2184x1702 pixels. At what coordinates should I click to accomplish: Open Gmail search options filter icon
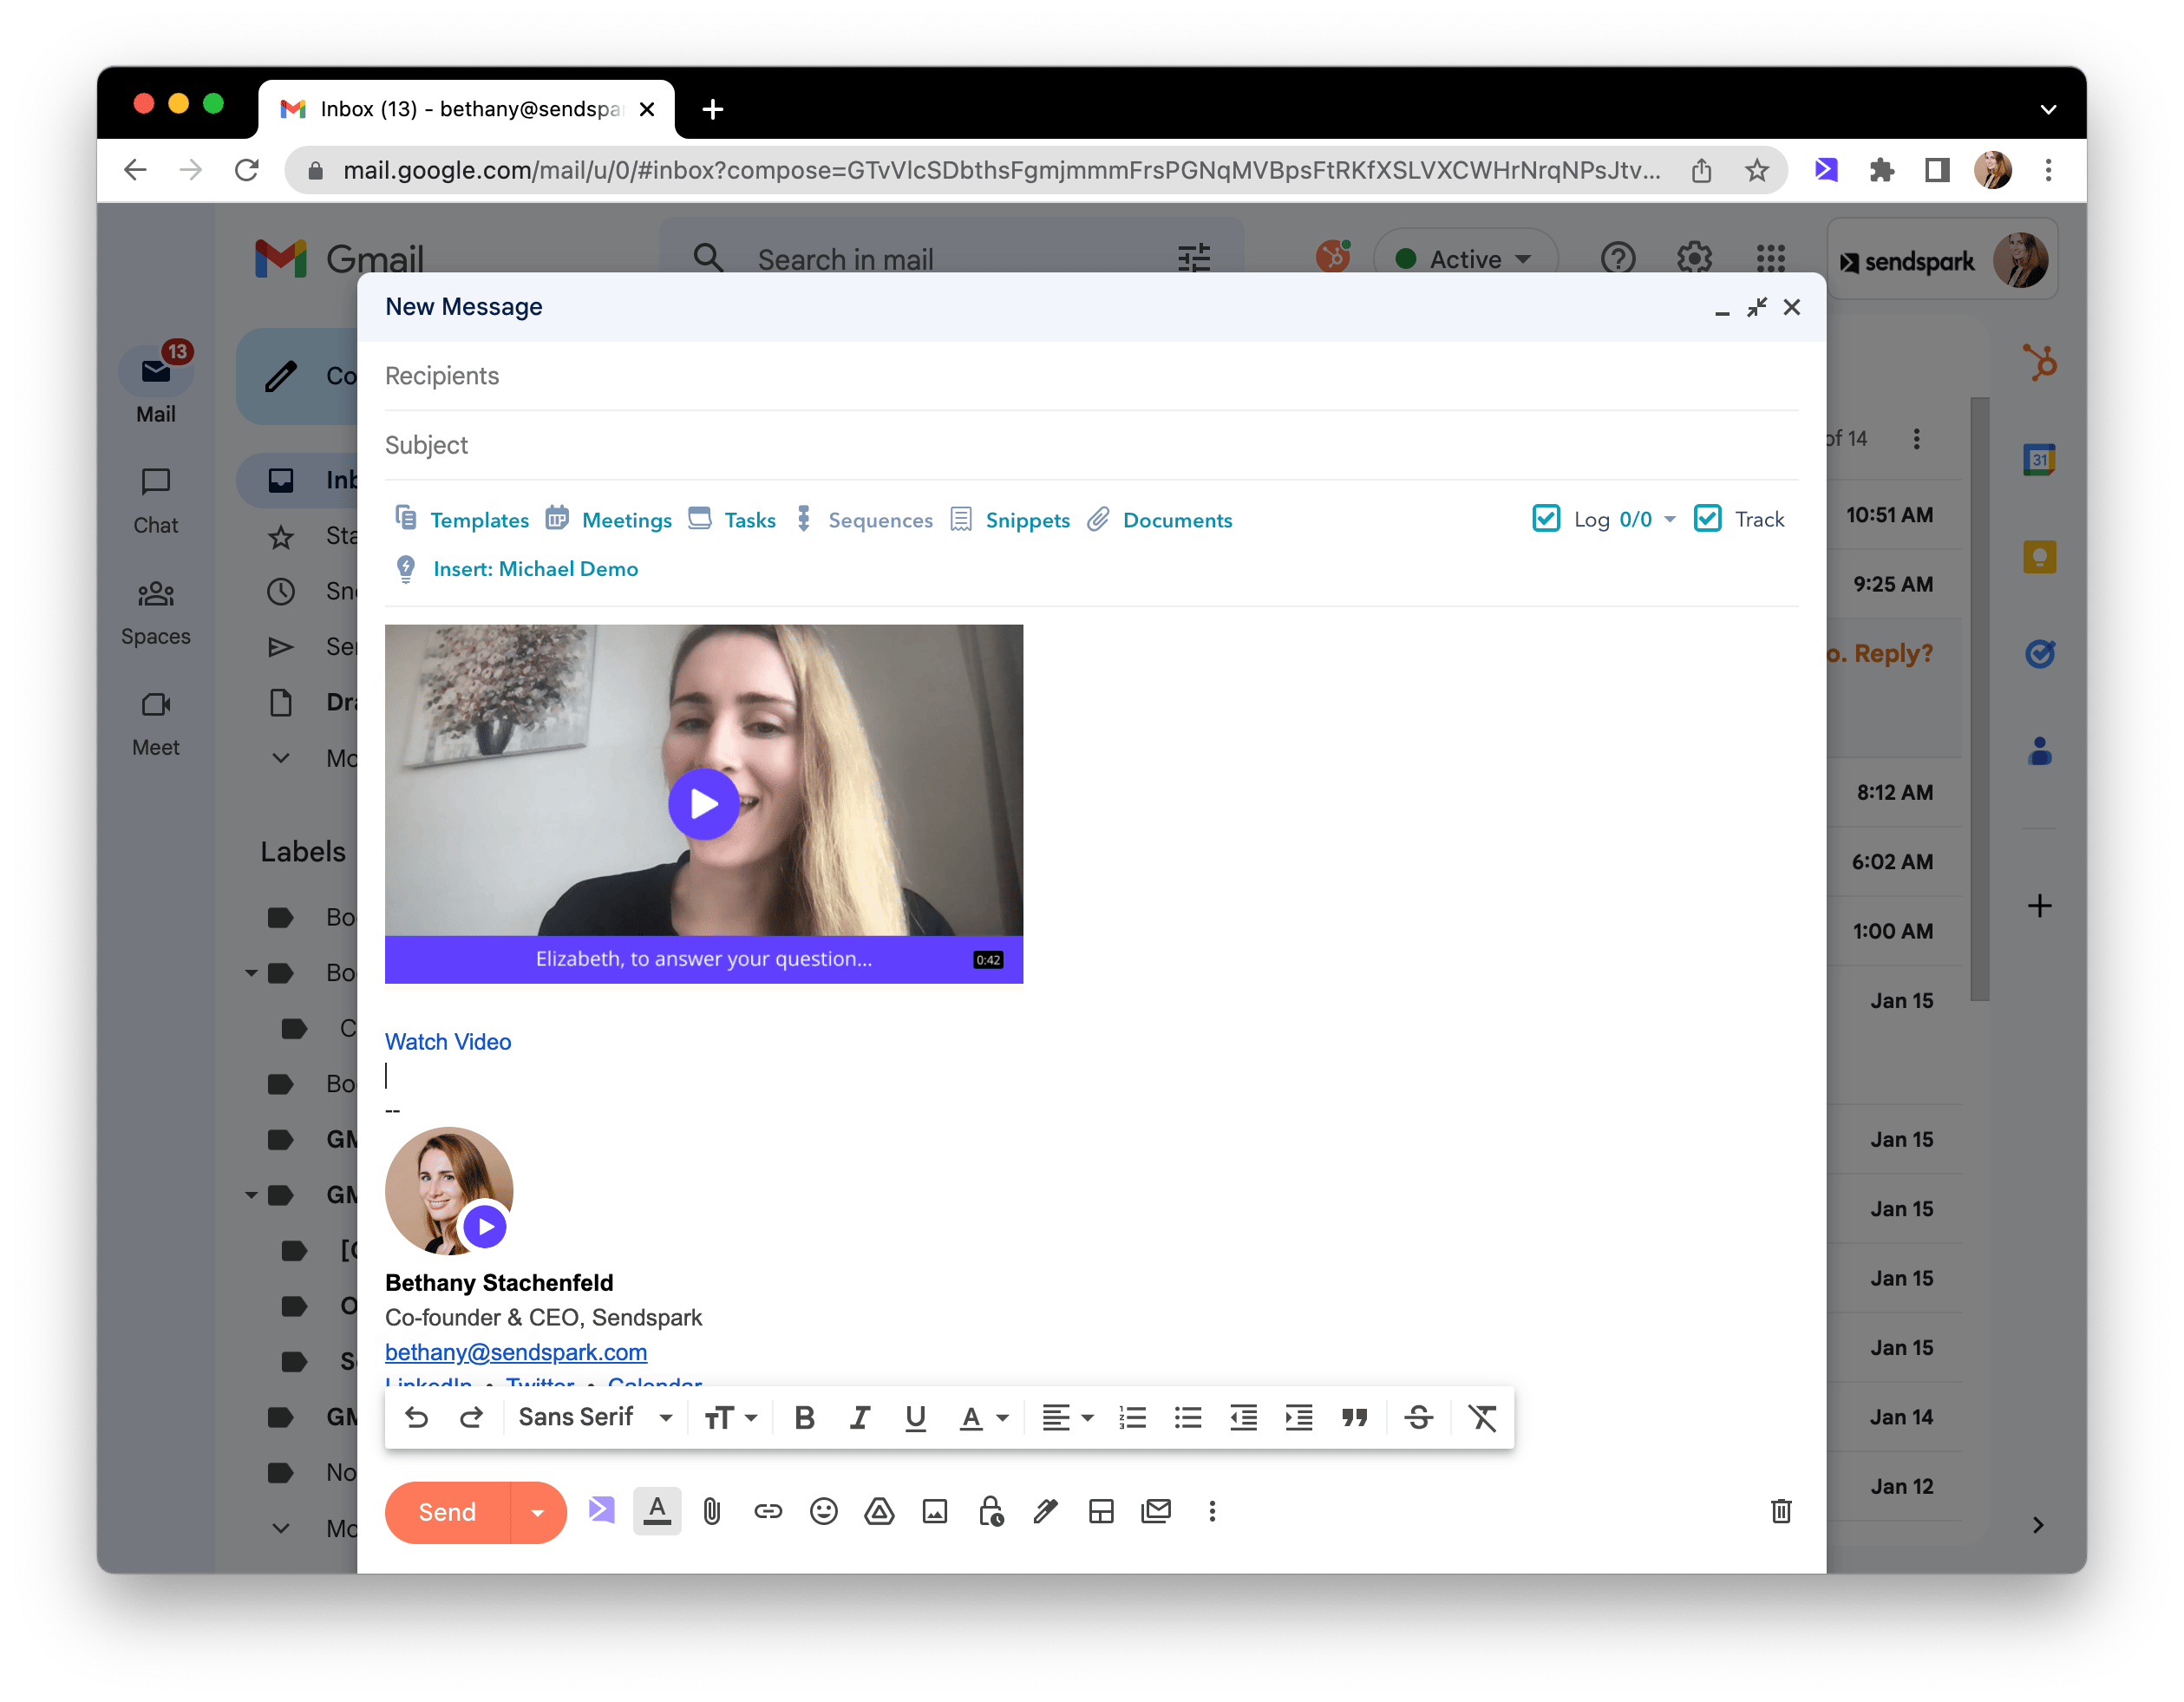1193,258
